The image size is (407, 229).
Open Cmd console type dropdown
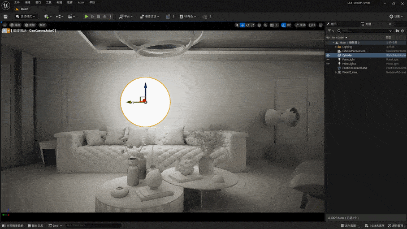(x=56, y=225)
